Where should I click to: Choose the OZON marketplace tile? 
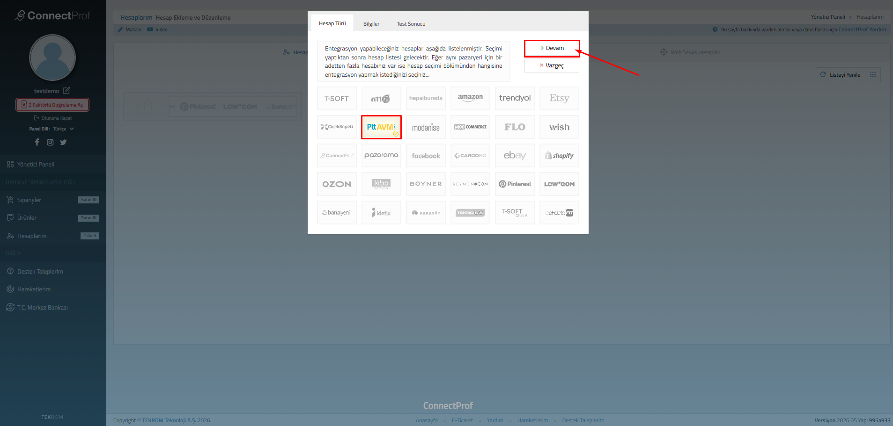point(337,184)
